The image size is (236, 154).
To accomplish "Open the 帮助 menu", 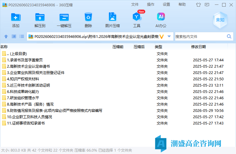I will [x=182, y=5].
